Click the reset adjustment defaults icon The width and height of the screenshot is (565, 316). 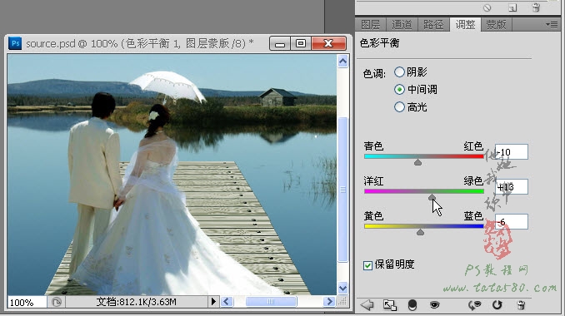(497, 305)
